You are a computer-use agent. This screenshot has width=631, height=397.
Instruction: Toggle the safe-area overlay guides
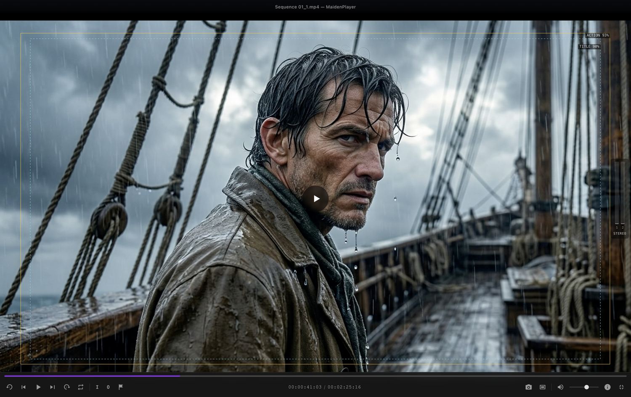(543, 387)
